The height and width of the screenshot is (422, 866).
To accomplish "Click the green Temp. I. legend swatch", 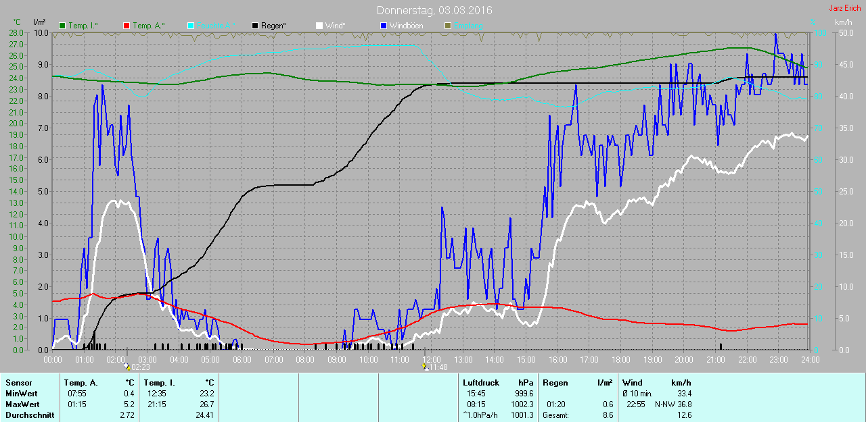I will click(x=63, y=26).
